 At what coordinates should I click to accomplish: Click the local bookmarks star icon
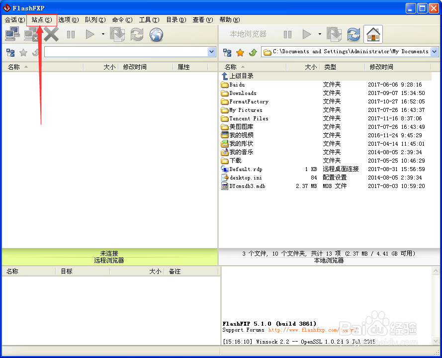click(240, 52)
